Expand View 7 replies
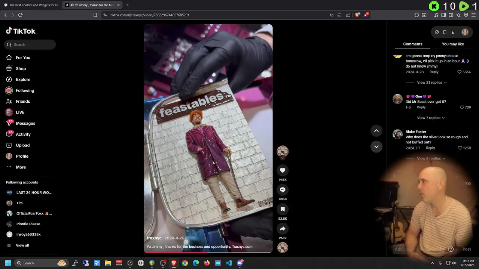The width and height of the screenshot is (479, 269). tap(431, 118)
